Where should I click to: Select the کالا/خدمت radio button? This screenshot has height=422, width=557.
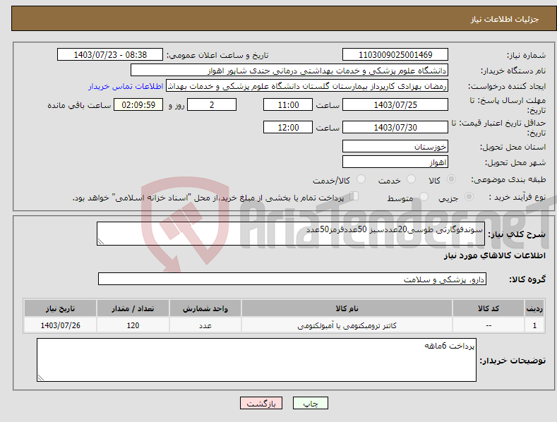point(361,179)
